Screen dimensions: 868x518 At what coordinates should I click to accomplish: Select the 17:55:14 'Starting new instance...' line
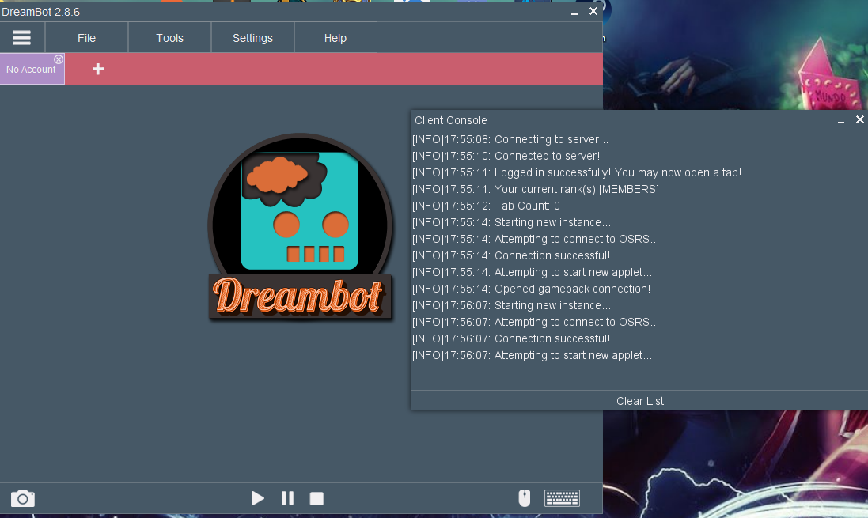[x=511, y=222]
